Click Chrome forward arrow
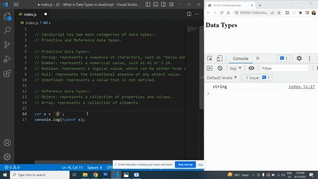Viewport: 318px width, 179px height. click(215, 12)
